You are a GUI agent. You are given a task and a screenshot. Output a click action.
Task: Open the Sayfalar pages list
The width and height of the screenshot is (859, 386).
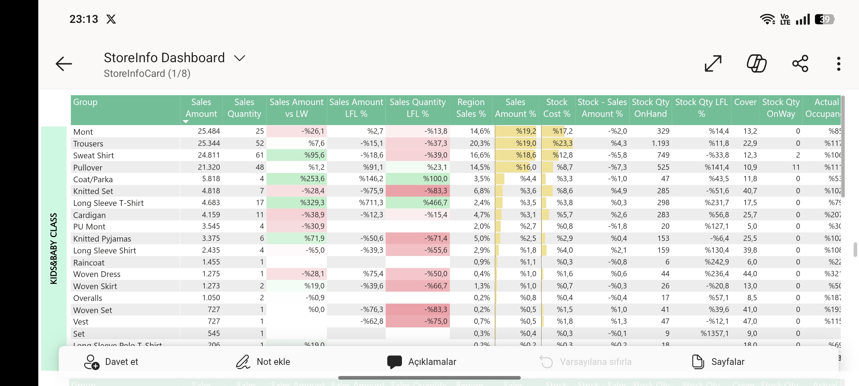(x=718, y=362)
